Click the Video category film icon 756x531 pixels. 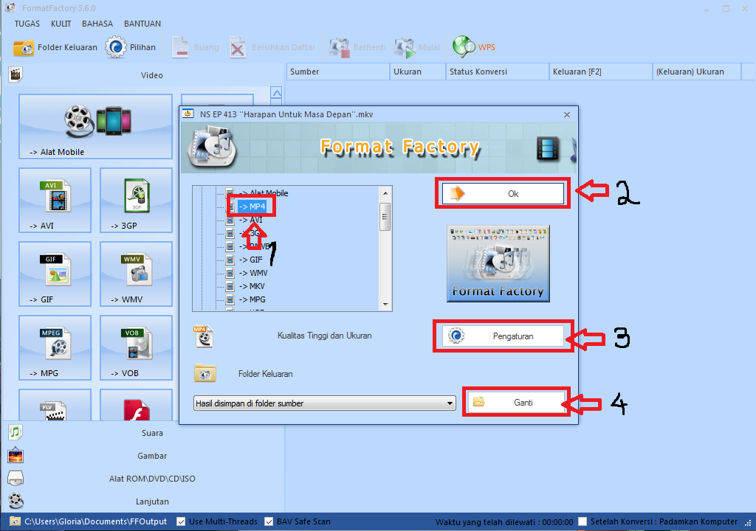(x=16, y=74)
